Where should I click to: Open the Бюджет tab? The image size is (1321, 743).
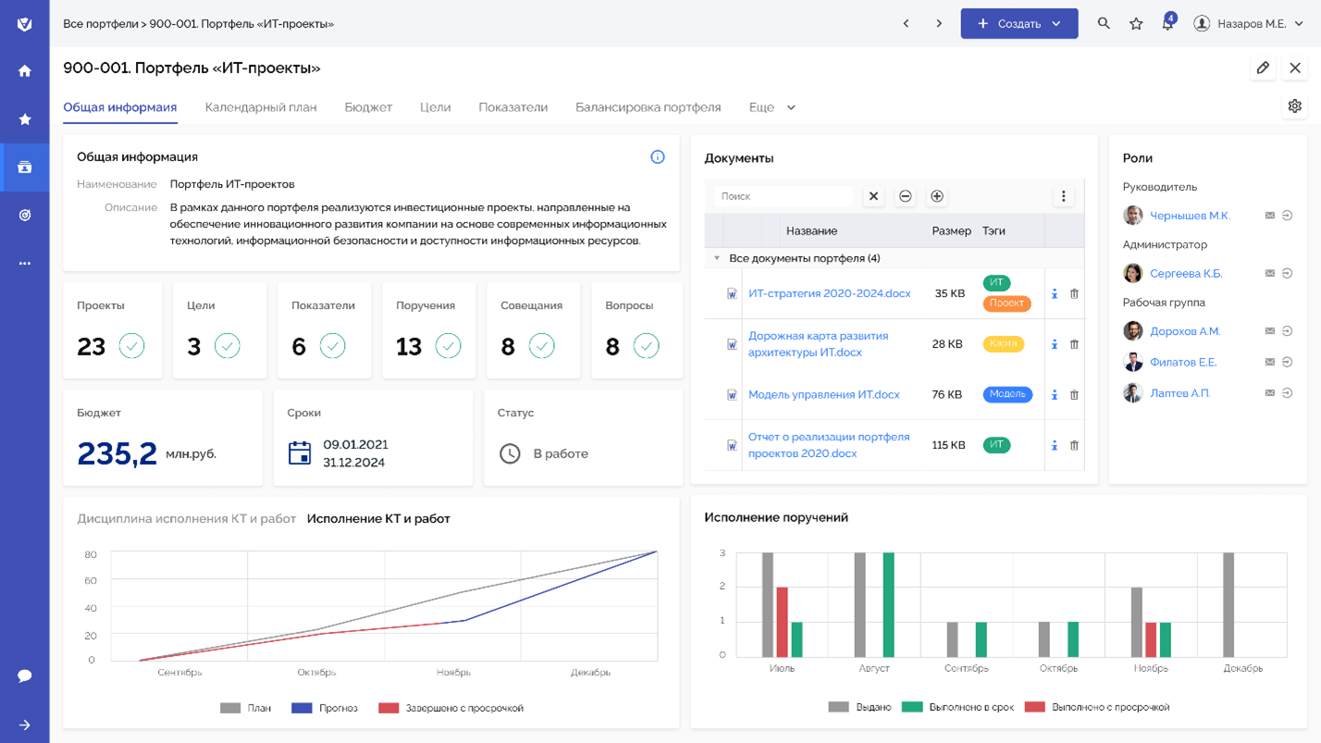[x=368, y=107]
